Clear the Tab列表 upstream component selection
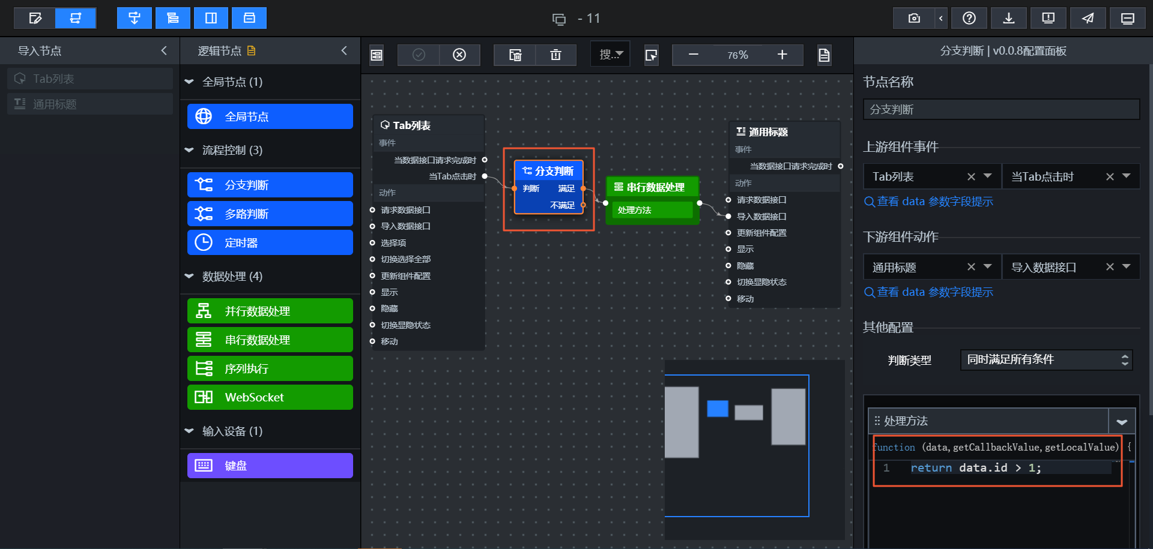 971,176
